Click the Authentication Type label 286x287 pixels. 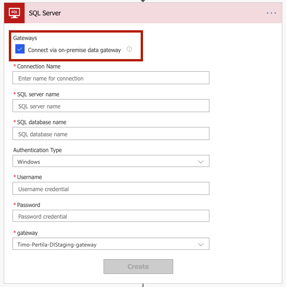click(x=38, y=150)
